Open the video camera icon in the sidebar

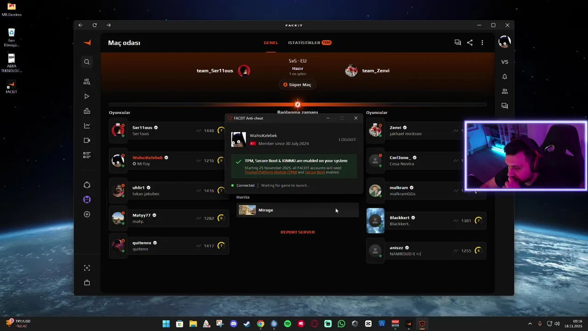point(87,140)
